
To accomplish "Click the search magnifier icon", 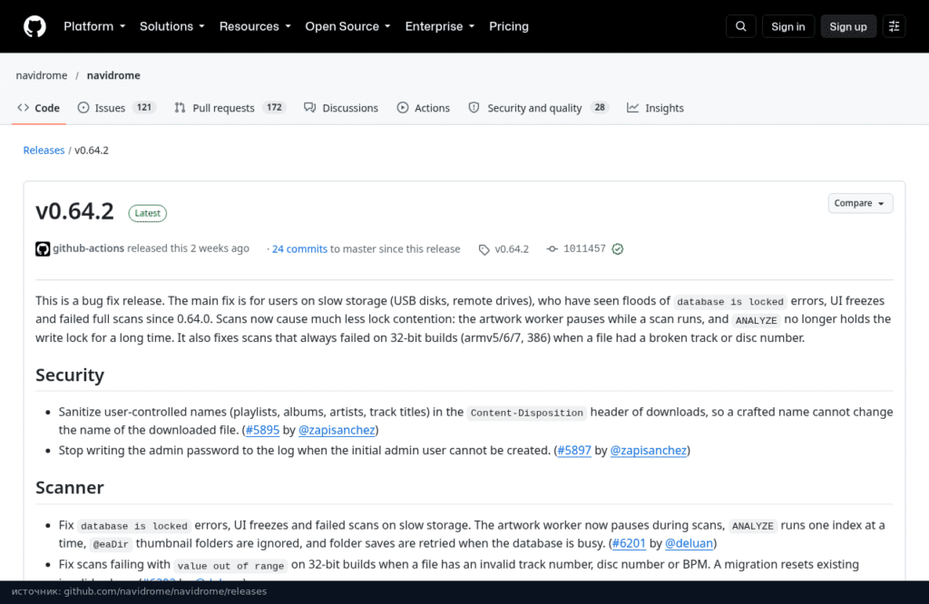I will point(740,26).
